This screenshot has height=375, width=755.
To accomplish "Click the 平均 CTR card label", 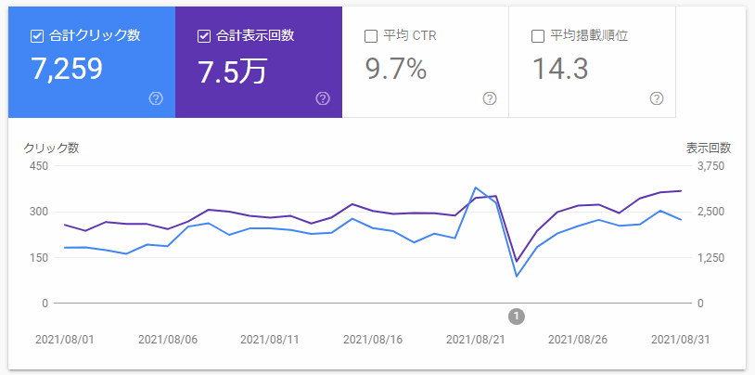I will [410, 36].
